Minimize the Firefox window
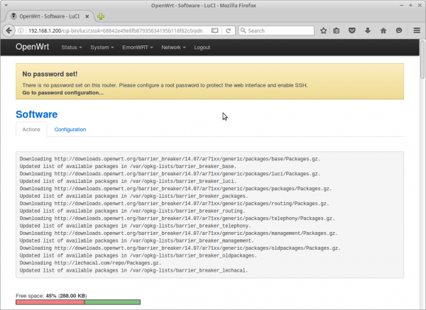This screenshot has height=310, width=426. (402, 5)
